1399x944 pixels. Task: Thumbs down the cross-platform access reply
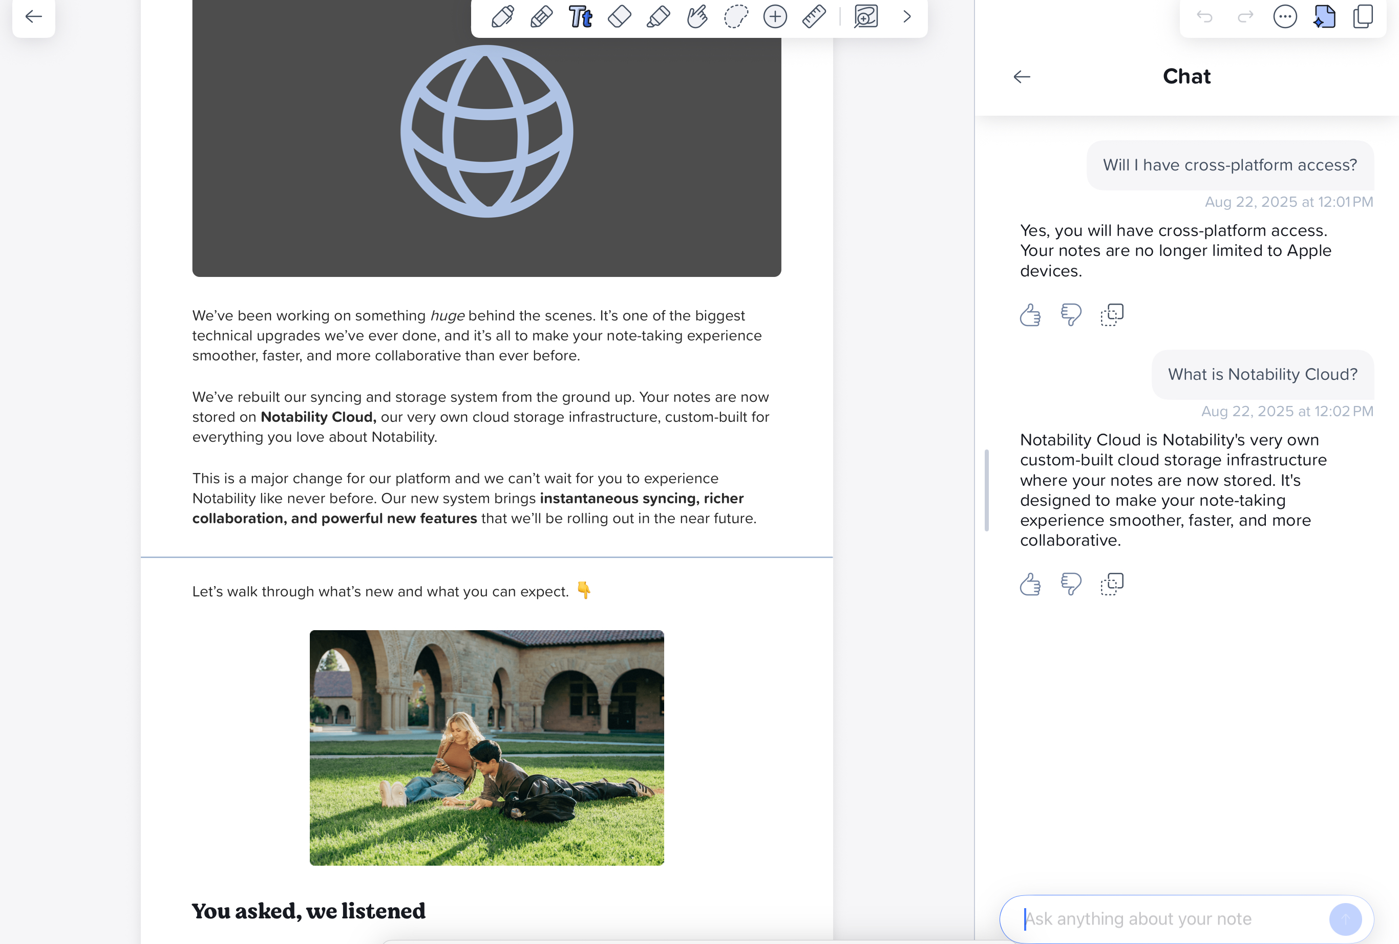click(1071, 314)
